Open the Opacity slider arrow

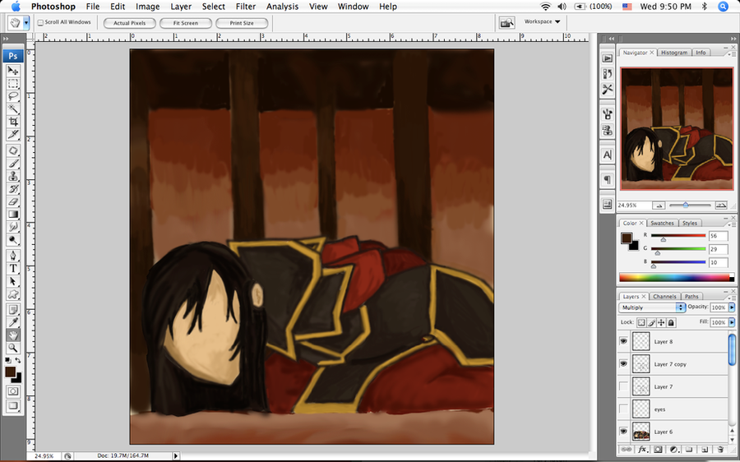point(732,307)
